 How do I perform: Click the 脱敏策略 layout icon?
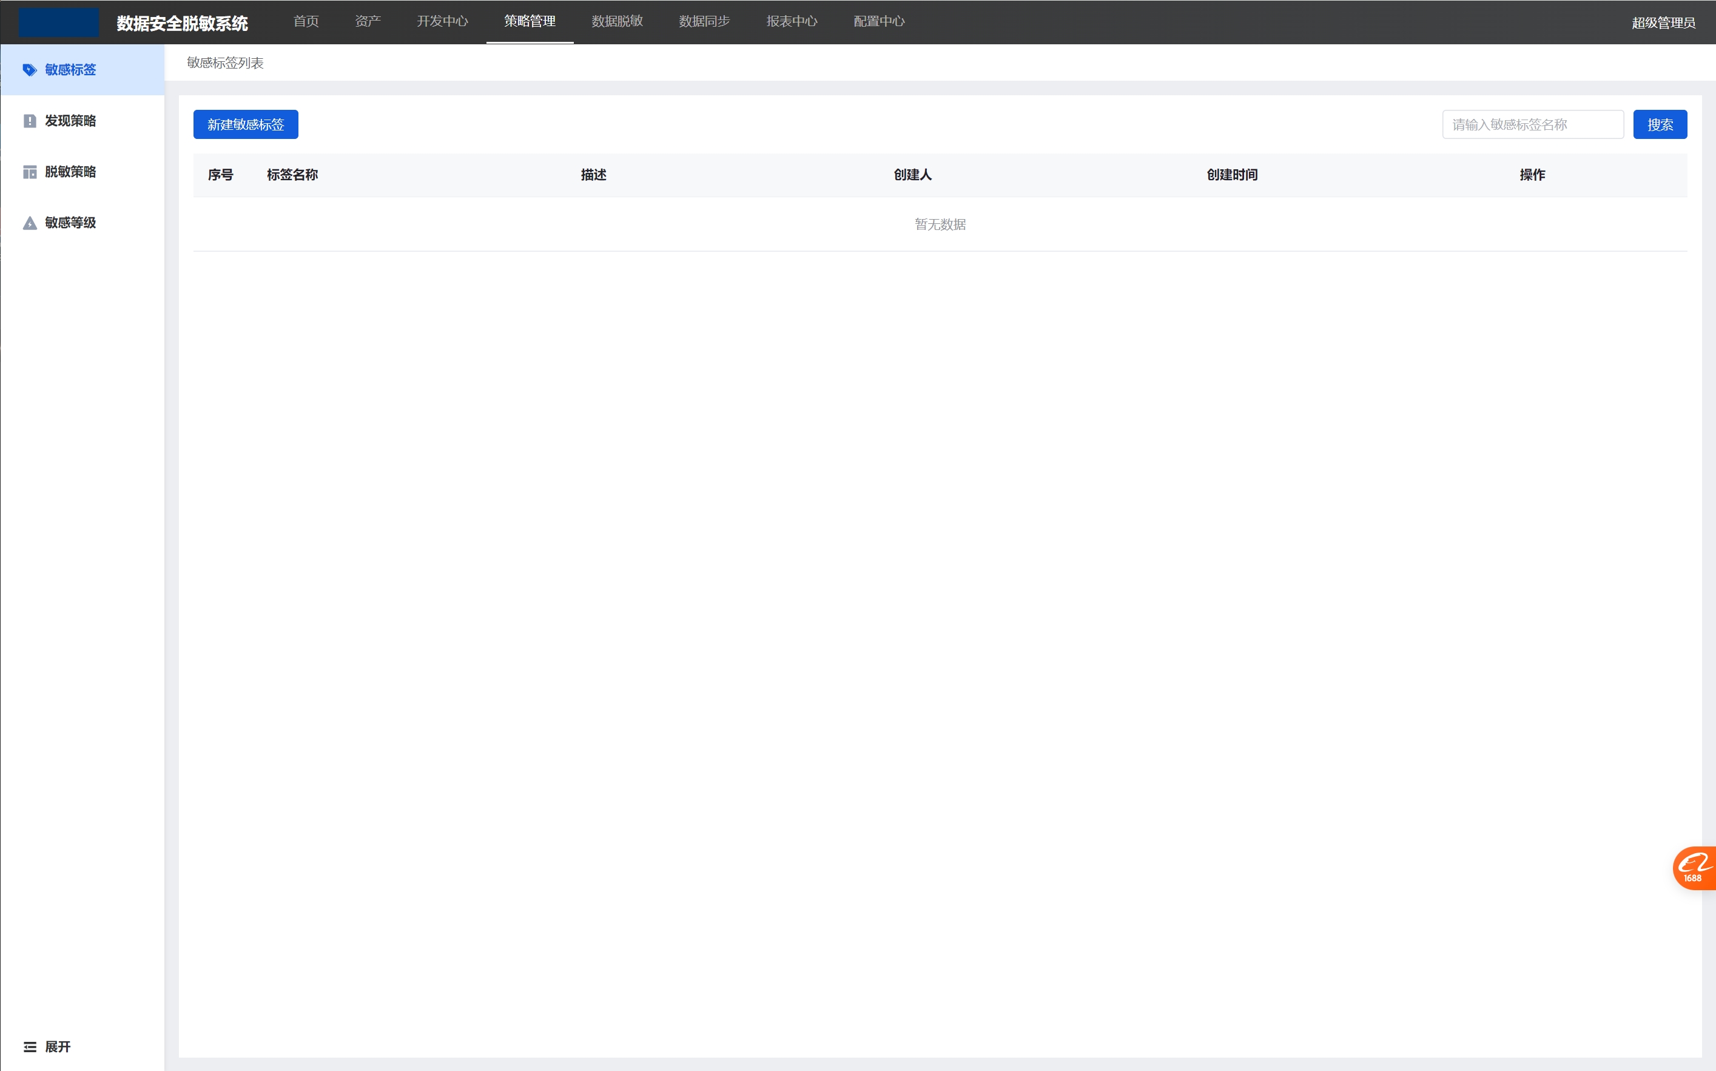pos(30,172)
